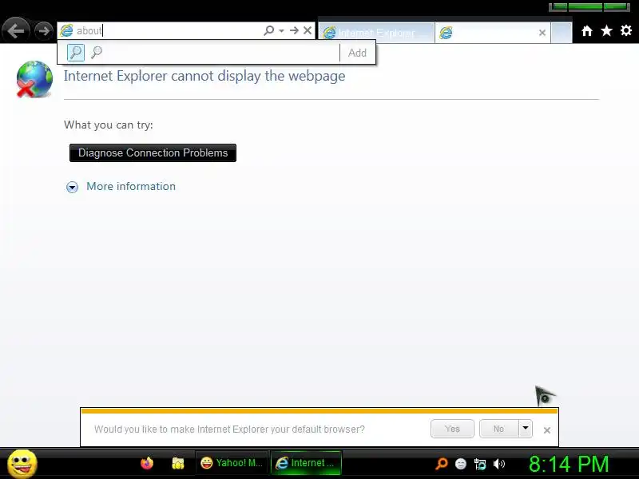Close the second tab with its X
Screen dimensions: 639x479
click(x=542, y=33)
